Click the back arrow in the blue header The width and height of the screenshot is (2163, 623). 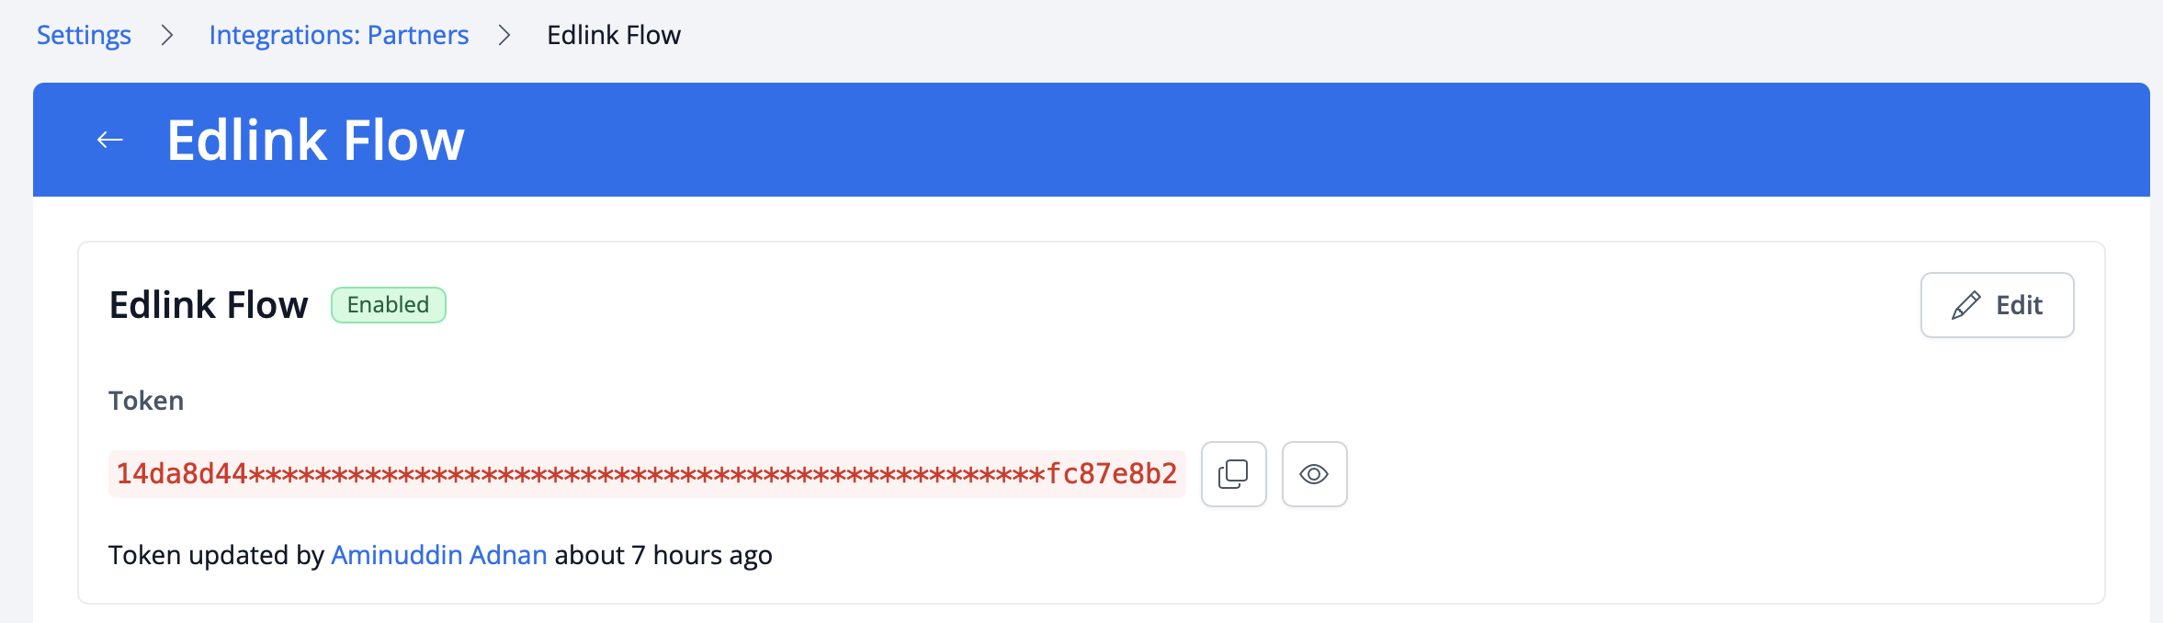[110, 140]
